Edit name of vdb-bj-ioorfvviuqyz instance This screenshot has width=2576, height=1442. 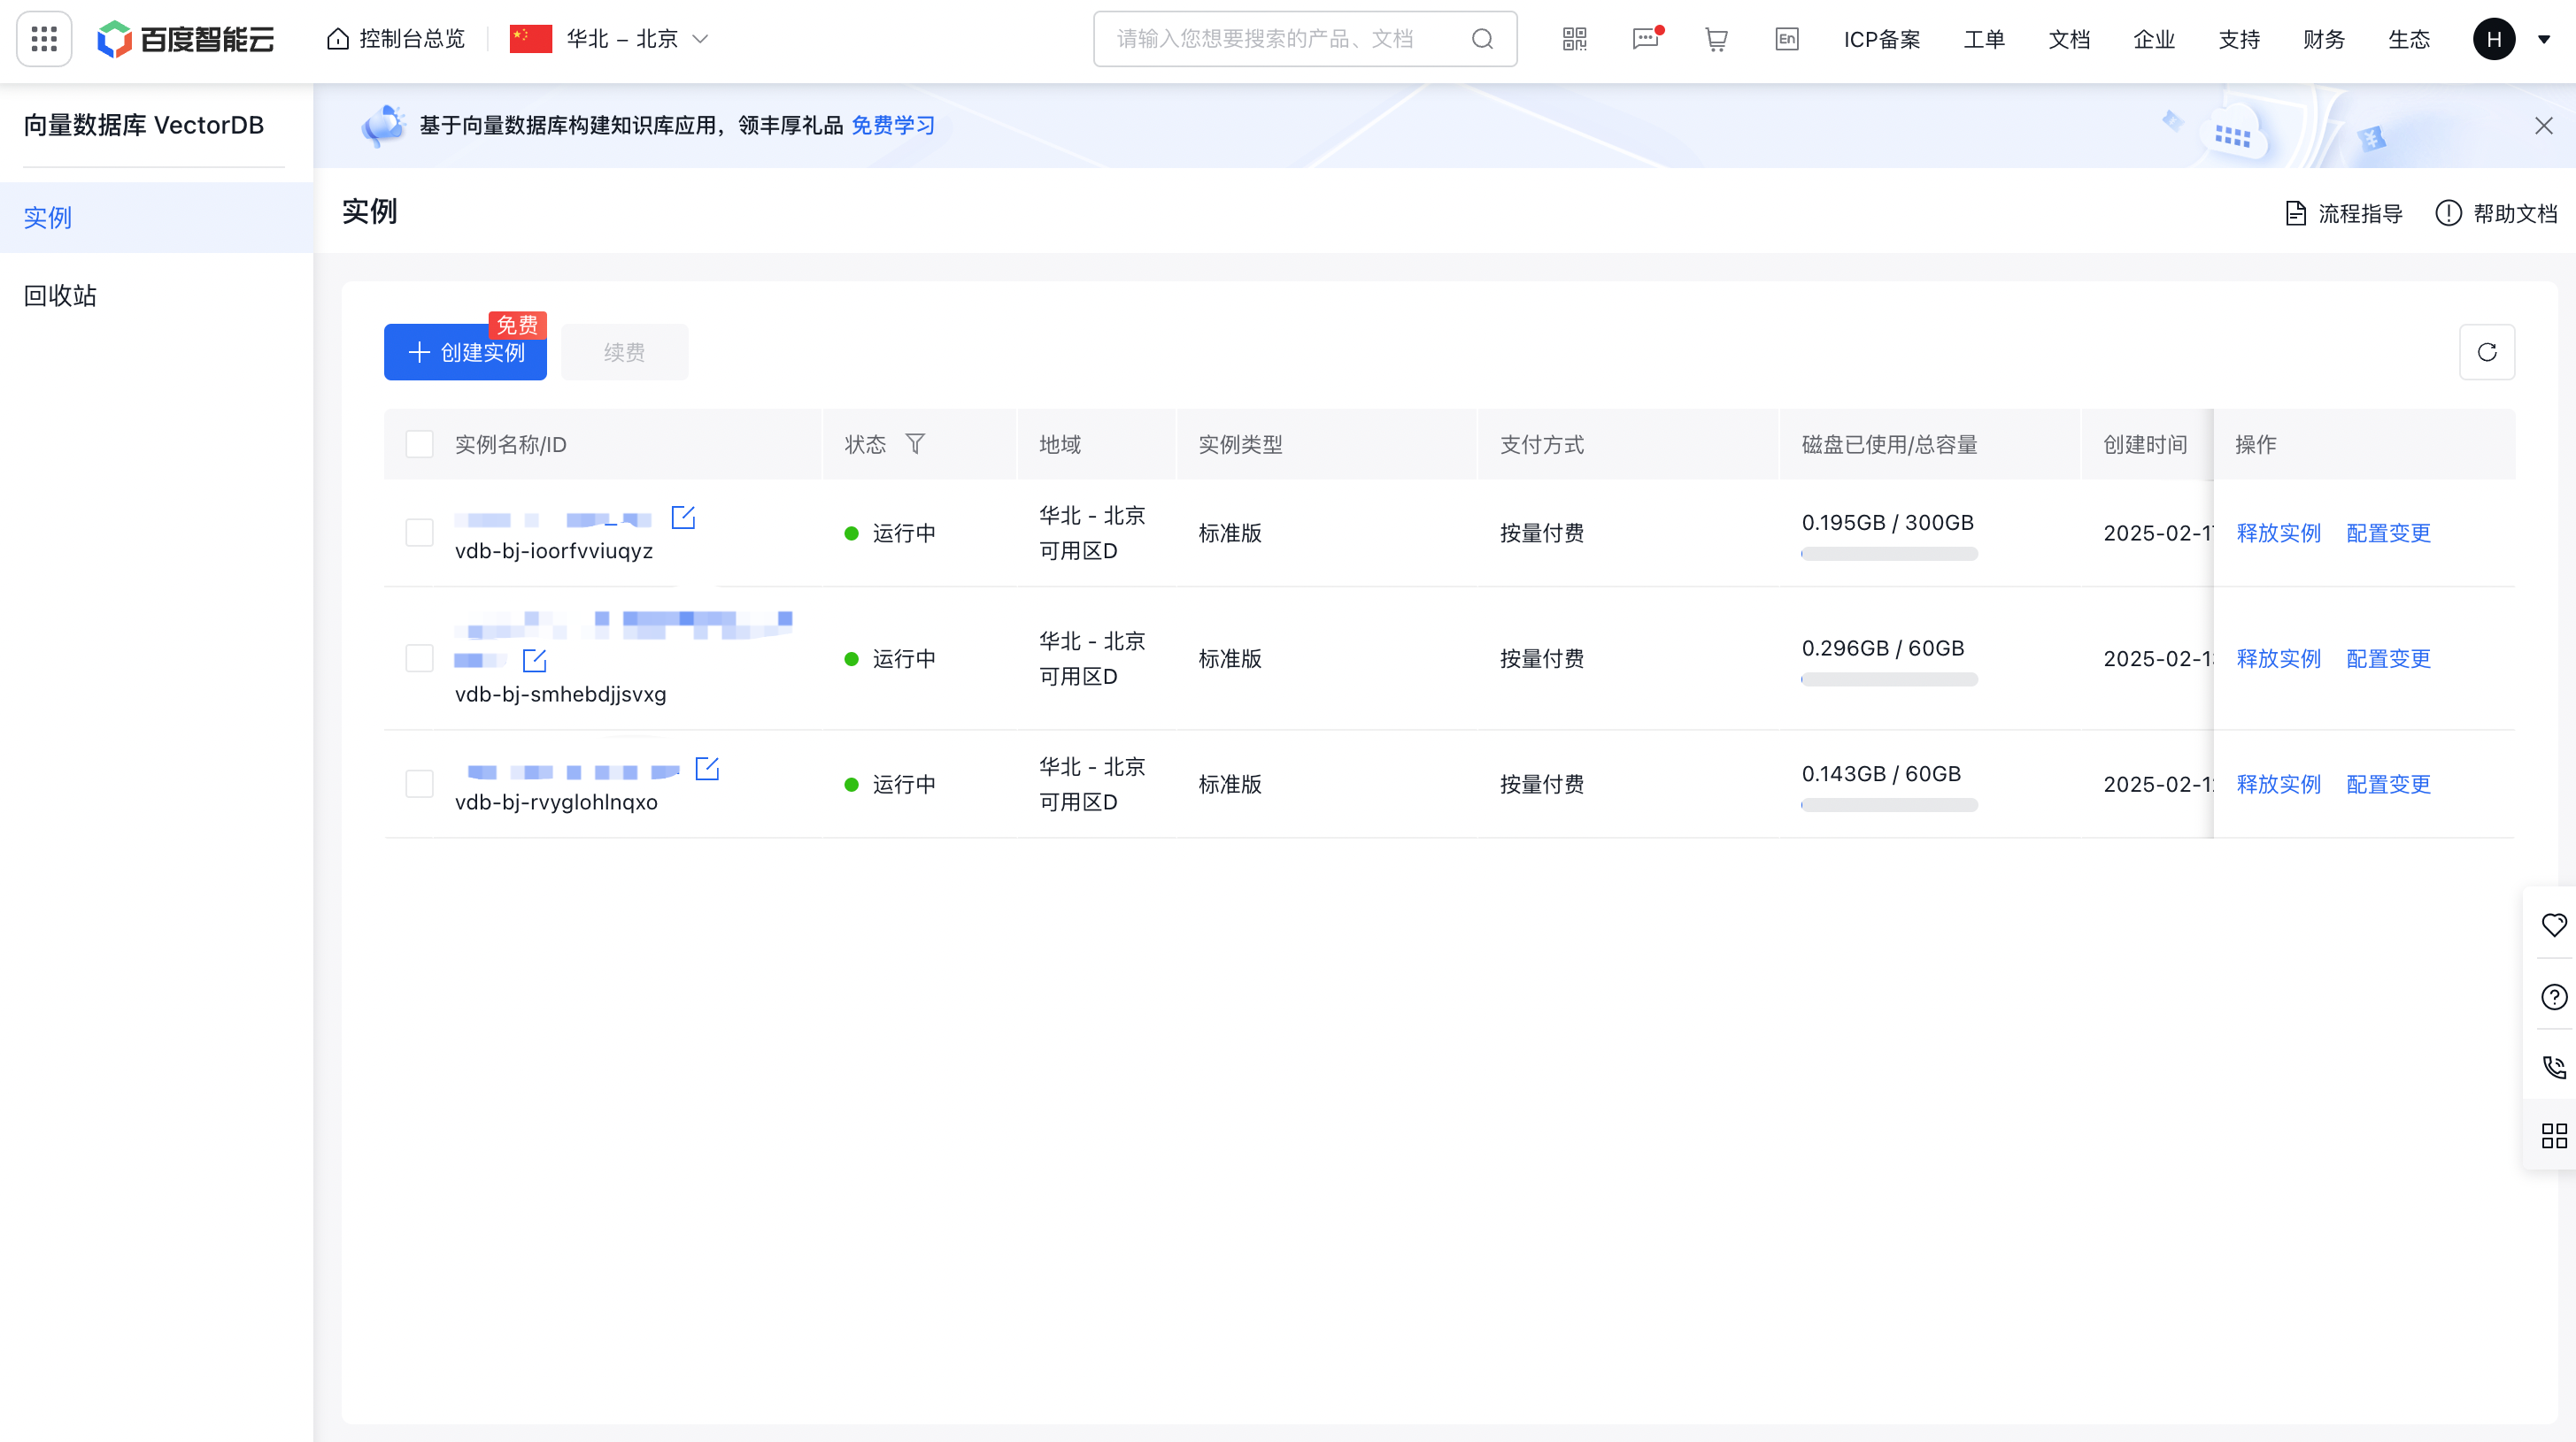tap(683, 518)
